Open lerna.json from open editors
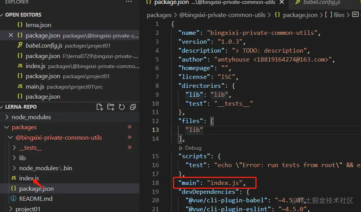 (x=70, y=25)
